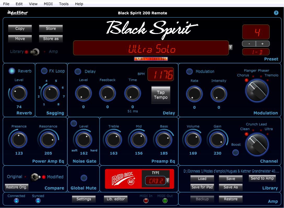The height and width of the screenshot is (208, 284).
Task: Click the Delay Time knob
Action: pyautogui.click(x=133, y=93)
